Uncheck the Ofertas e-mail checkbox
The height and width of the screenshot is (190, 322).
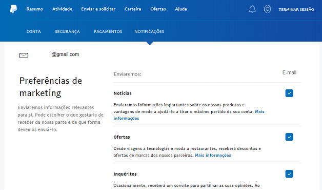point(289,137)
